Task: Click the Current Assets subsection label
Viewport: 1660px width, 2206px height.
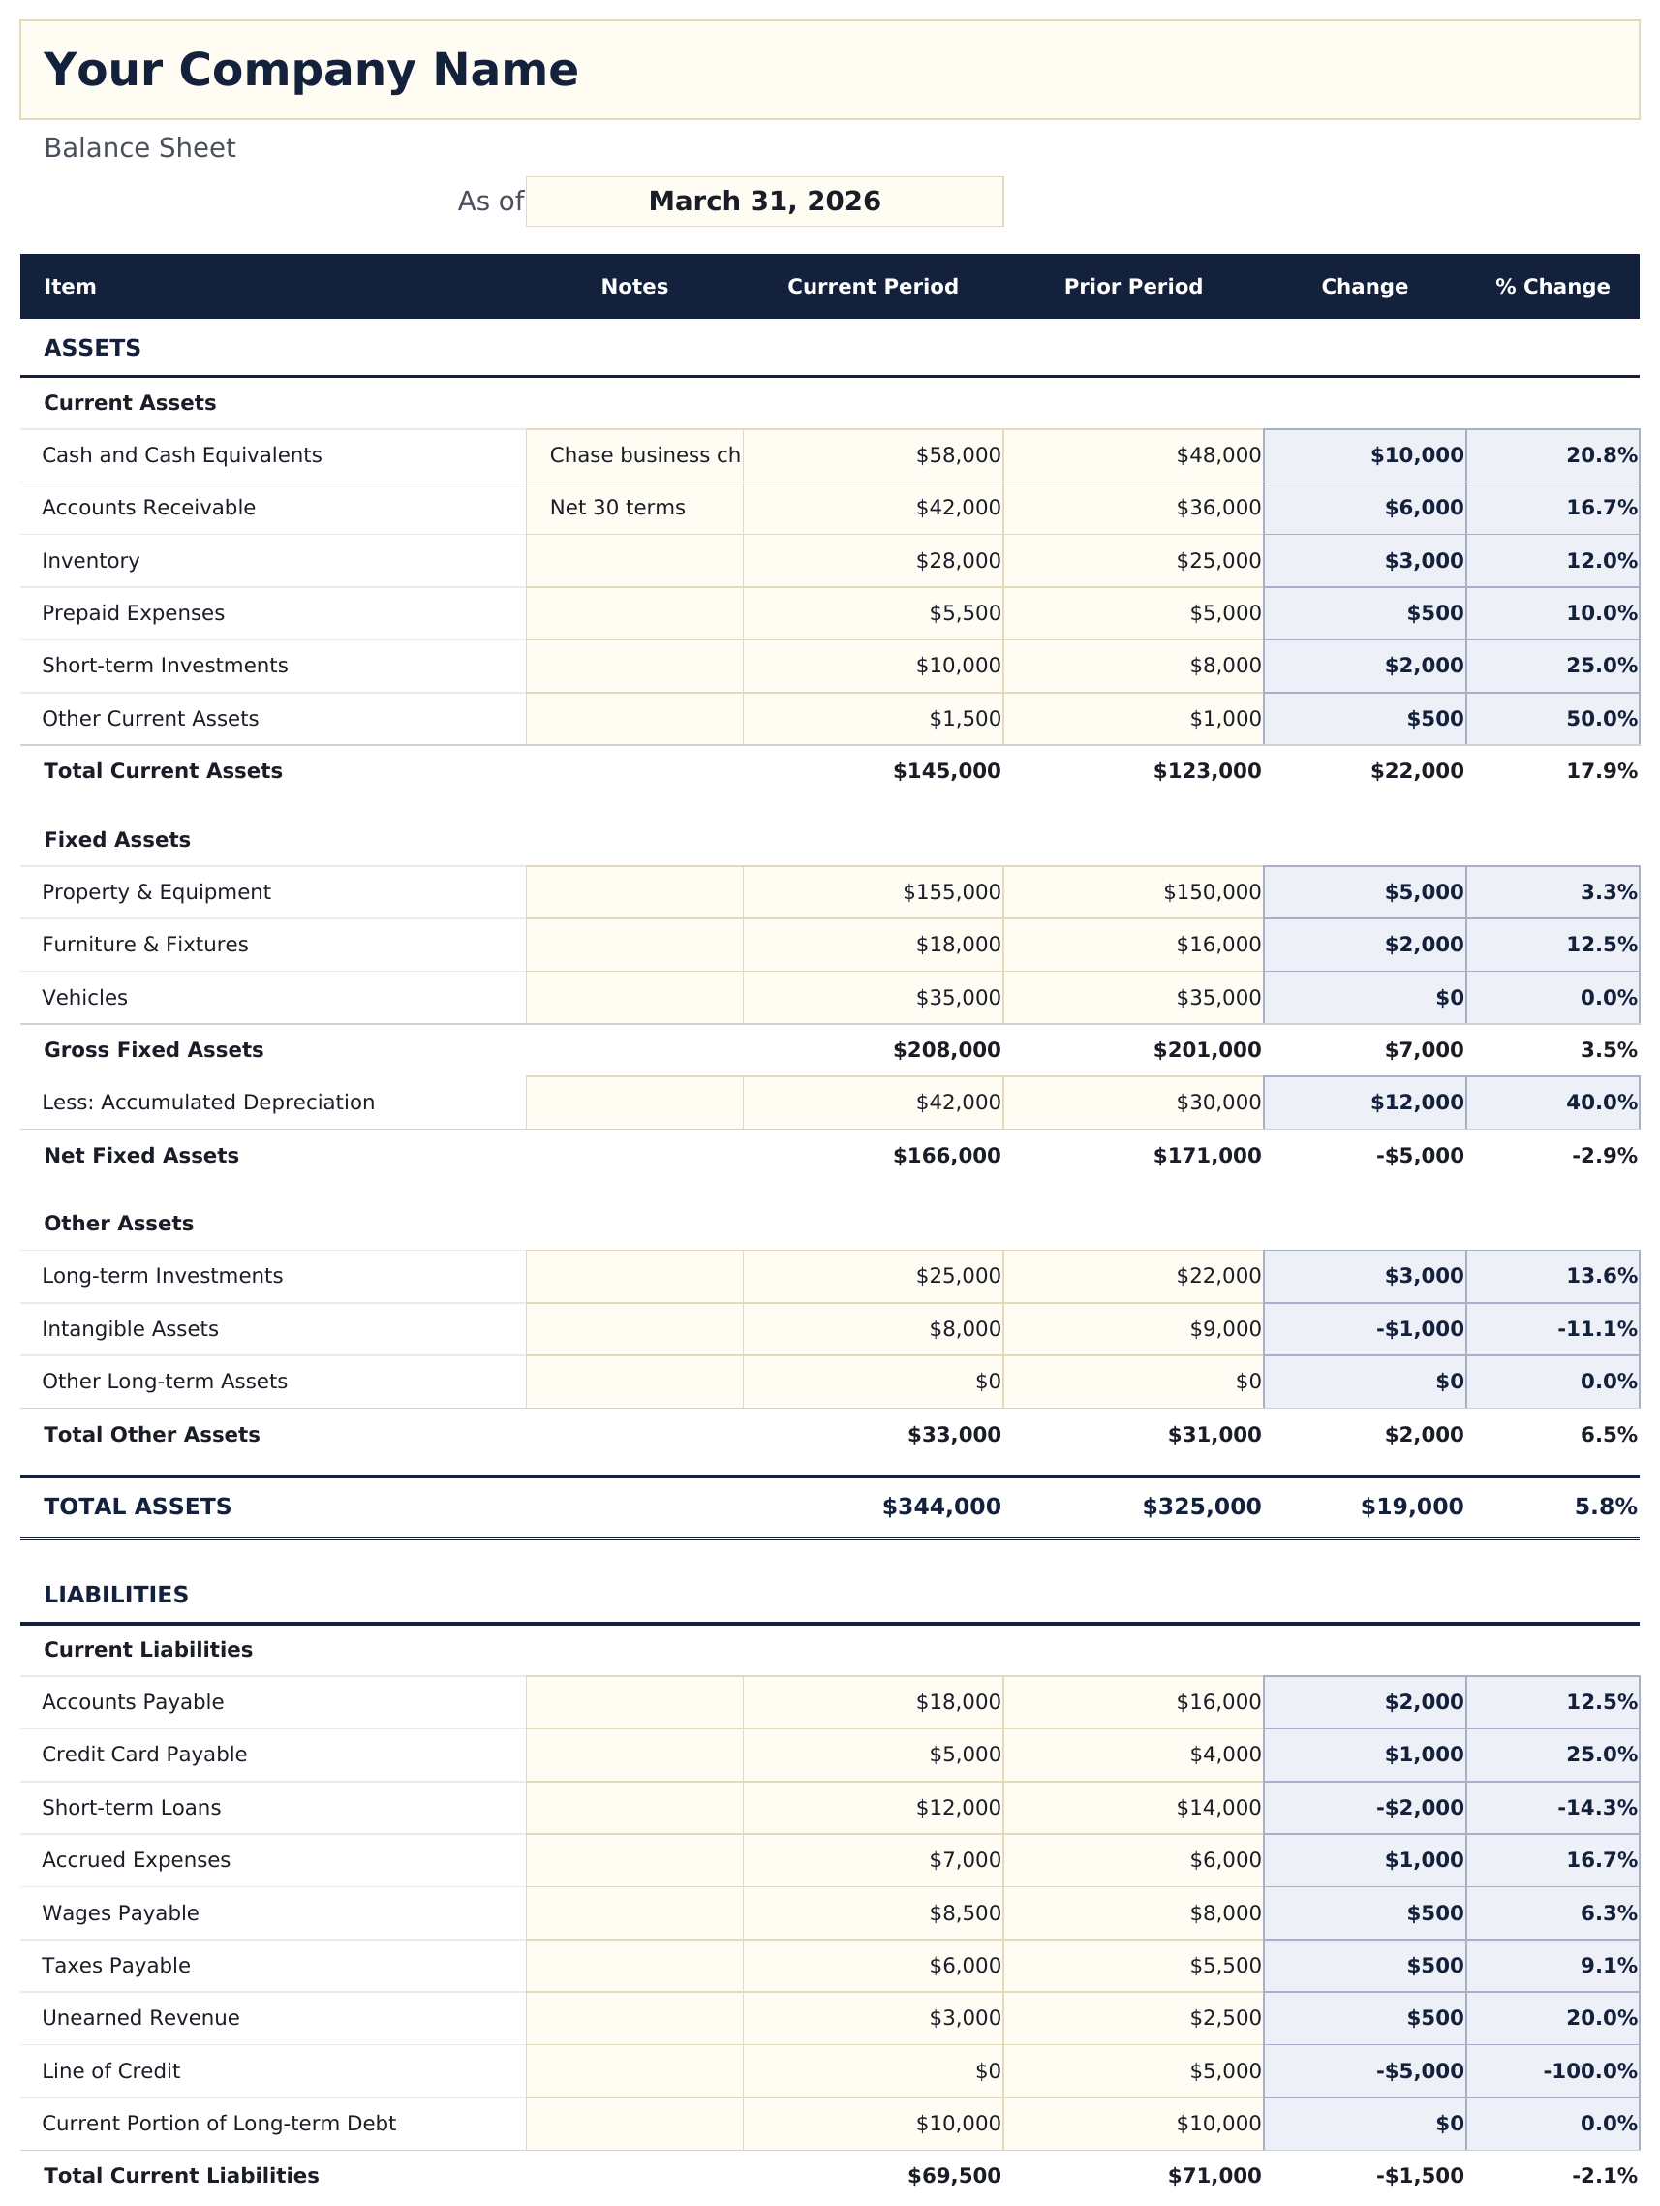Action: (129, 402)
